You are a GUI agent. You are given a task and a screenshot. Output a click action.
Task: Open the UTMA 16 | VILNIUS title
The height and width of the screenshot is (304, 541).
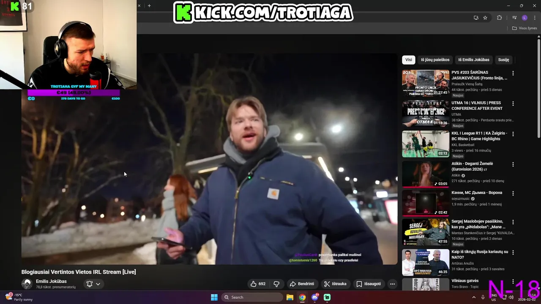pos(477,106)
